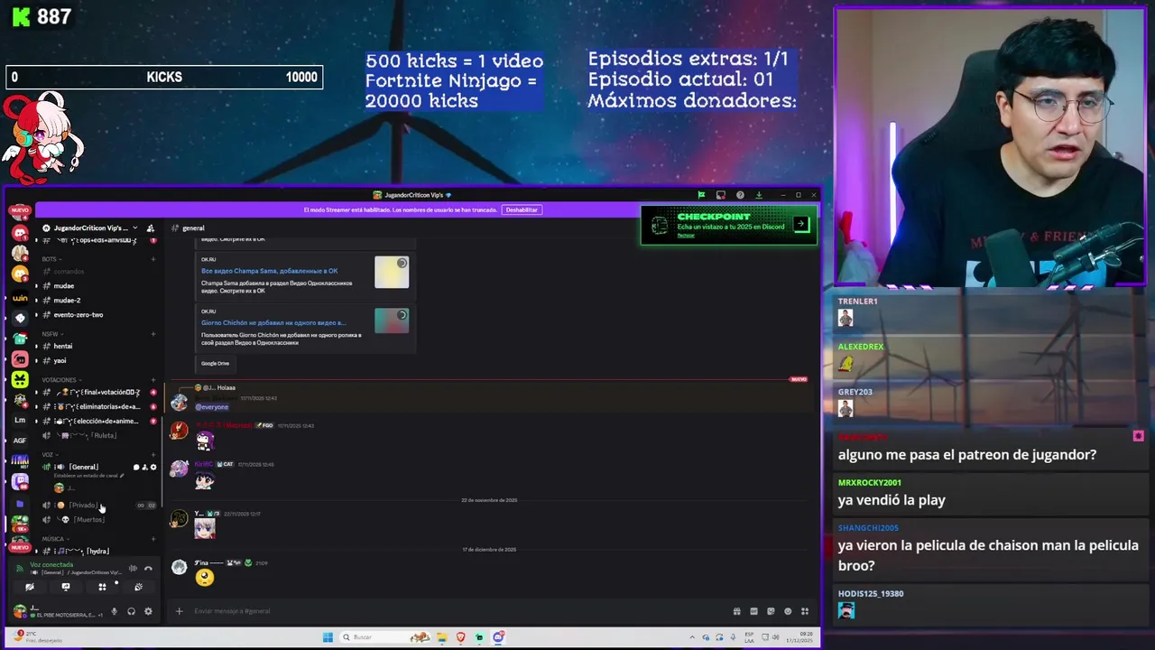
Task: Open Discord help icon in title bar
Action: [x=740, y=195]
